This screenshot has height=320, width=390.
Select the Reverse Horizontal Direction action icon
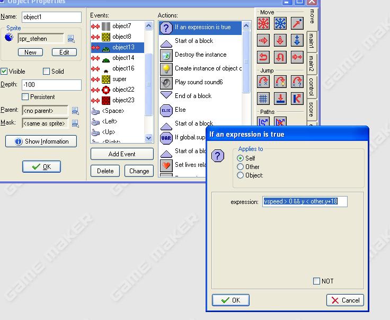tap(263, 57)
